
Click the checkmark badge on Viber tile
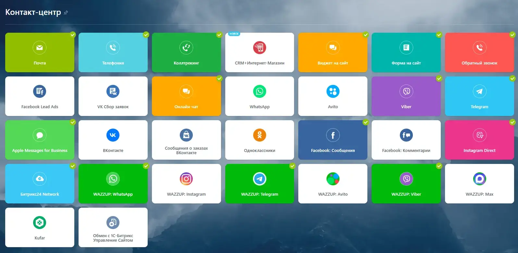coord(439,78)
